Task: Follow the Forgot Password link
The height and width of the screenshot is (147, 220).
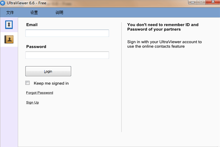Action: click(x=40, y=93)
